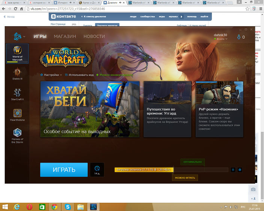Open download settings gear icon

pos(240,170)
